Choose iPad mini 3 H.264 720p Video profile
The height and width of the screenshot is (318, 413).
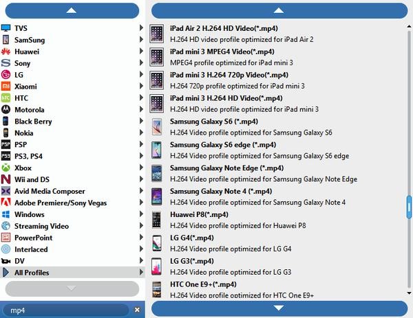pyautogui.click(x=278, y=80)
